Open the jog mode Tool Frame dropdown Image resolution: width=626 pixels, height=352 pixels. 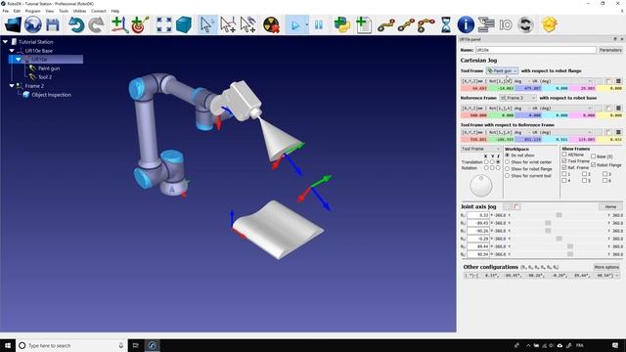[481, 149]
